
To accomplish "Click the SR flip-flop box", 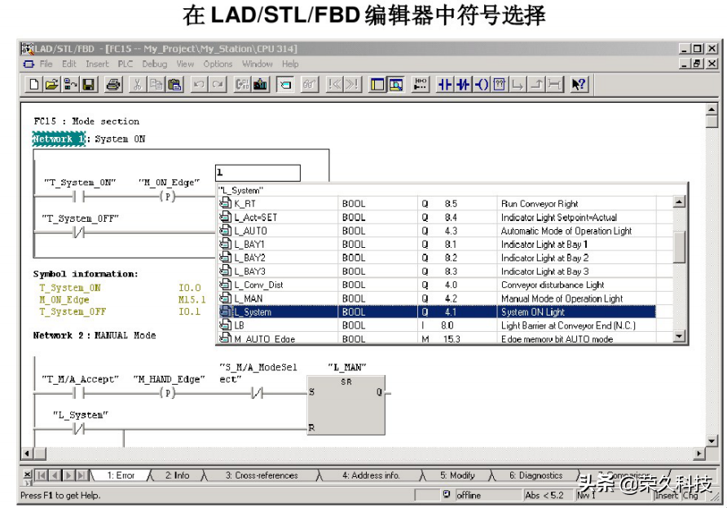I will (346, 405).
